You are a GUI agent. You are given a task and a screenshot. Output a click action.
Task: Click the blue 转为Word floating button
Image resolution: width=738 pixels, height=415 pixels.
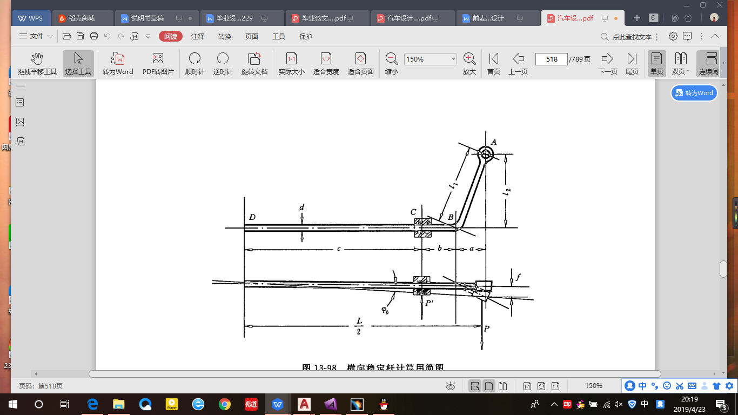coord(694,93)
